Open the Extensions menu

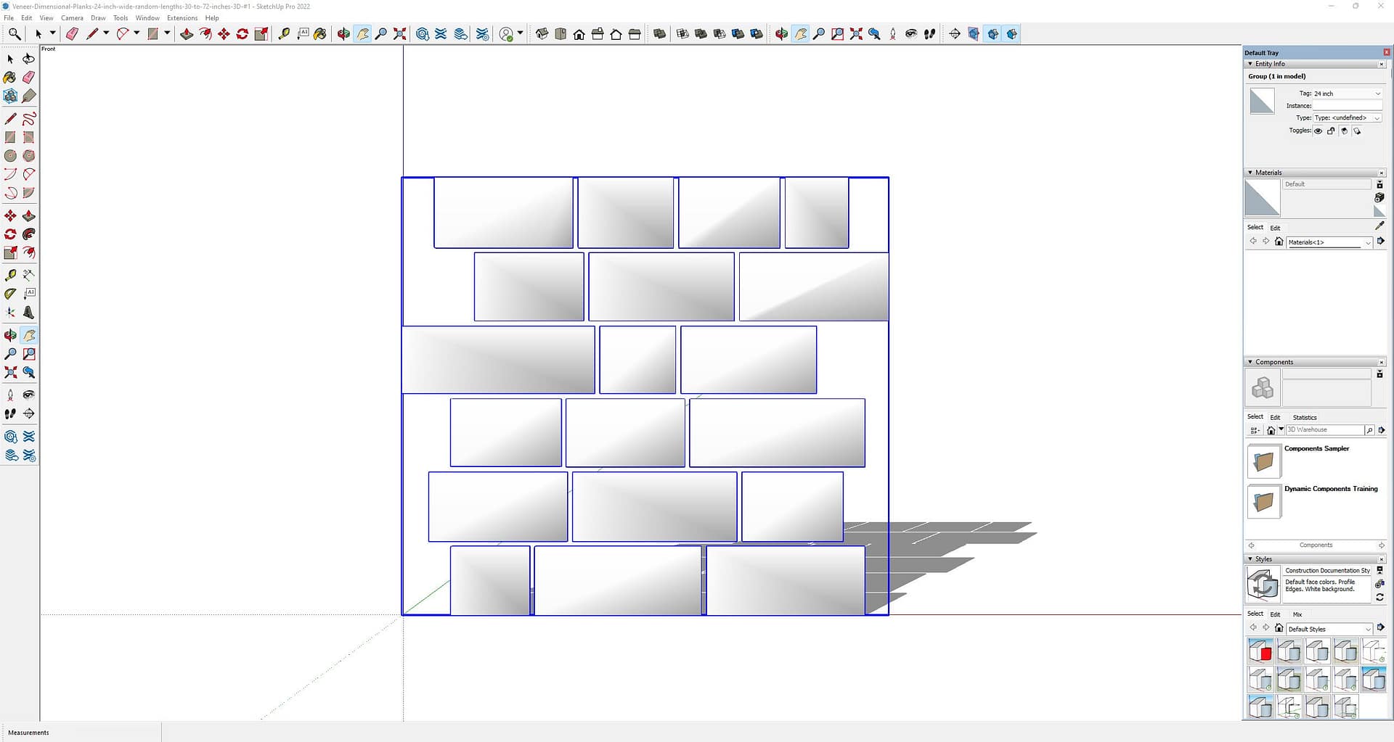(x=182, y=18)
